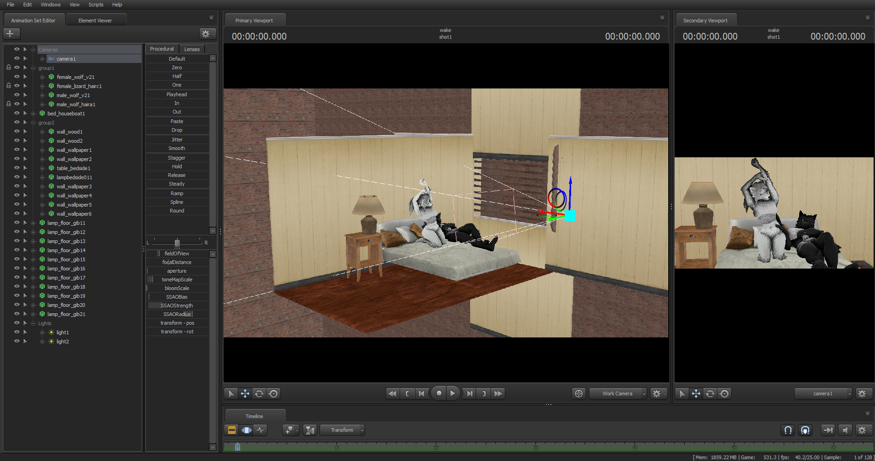Click the Jitter preset button
875x461 pixels.
click(177, 140)
